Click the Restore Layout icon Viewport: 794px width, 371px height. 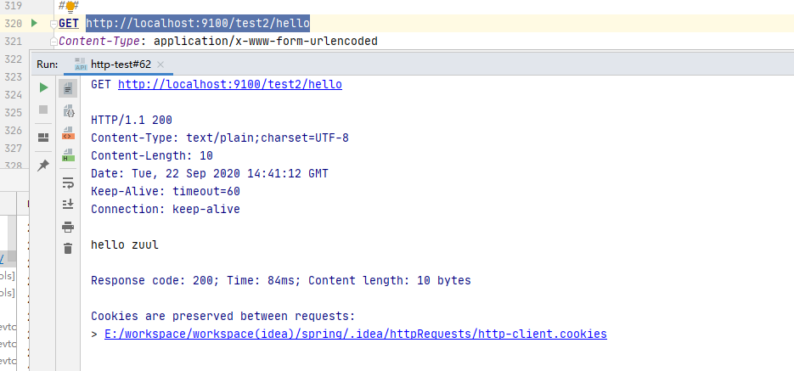(43, 138)
